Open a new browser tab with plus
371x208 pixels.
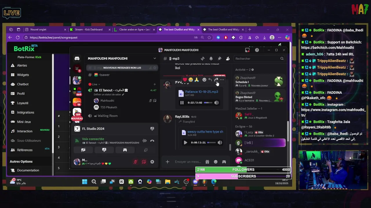(x=250, y=29)
